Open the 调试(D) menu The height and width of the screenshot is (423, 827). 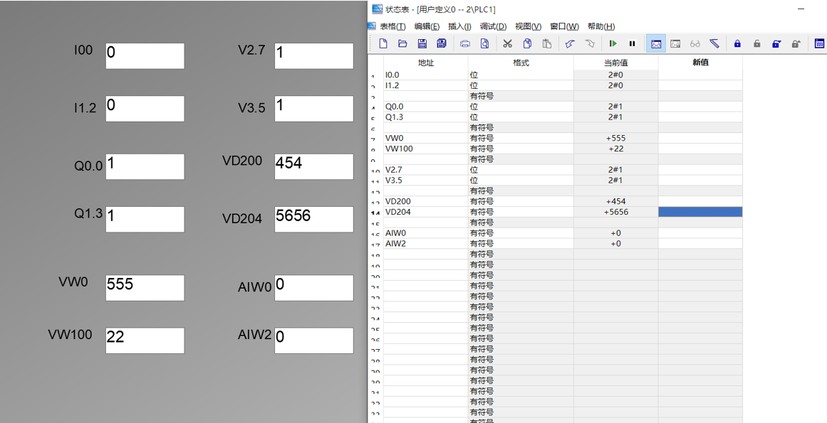point(493,26)
